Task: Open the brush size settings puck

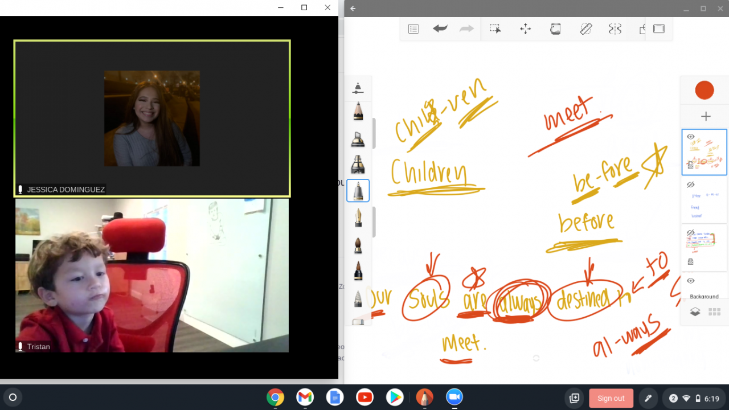Action: (358, 88)
